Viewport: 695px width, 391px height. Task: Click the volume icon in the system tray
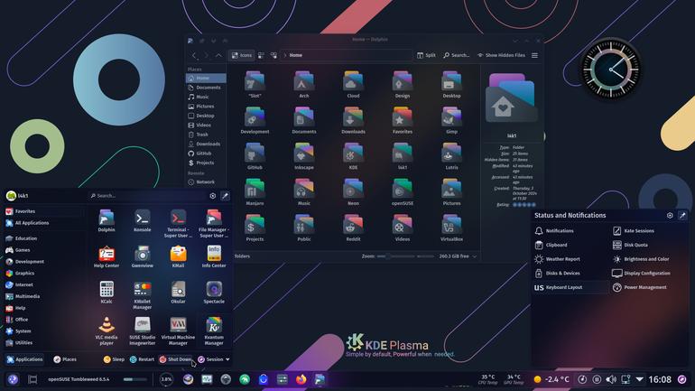pyautogui.click(x=611, y=379)
